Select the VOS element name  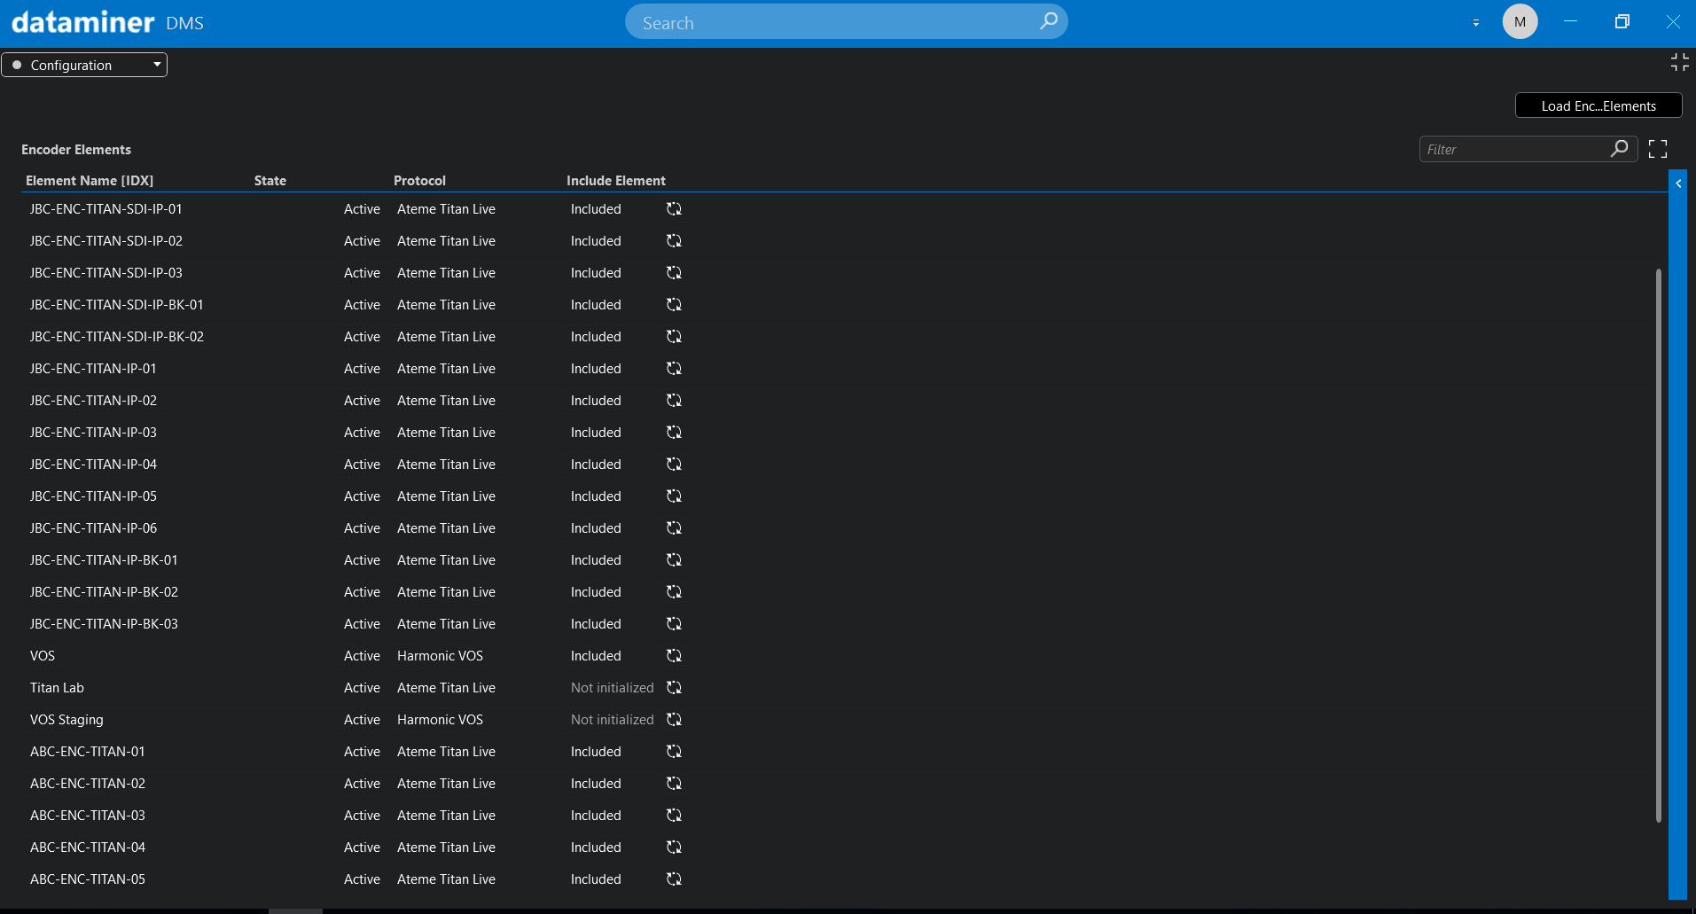pyautogui.click(x=43, y=656)
